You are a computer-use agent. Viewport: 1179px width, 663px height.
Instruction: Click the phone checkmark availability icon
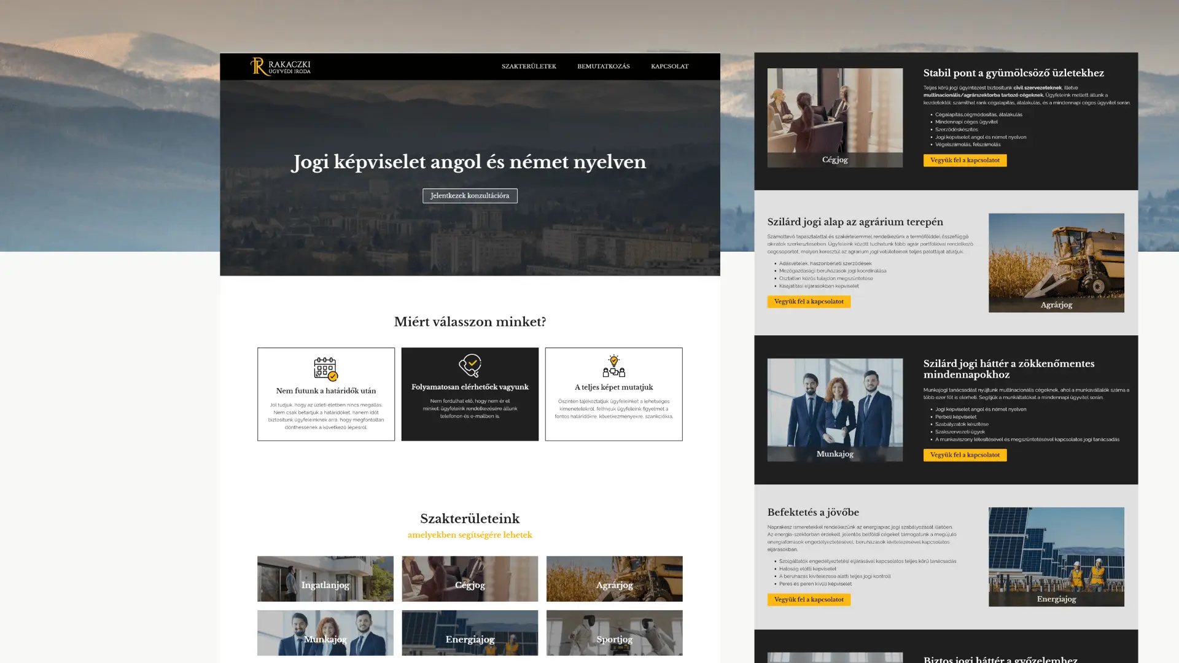pyautogui.click(x=470, y=365)
